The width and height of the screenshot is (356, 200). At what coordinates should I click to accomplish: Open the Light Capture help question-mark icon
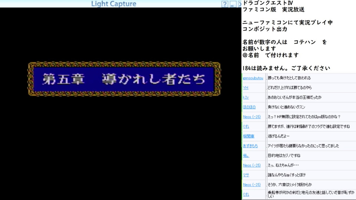(x=225, y=4)
